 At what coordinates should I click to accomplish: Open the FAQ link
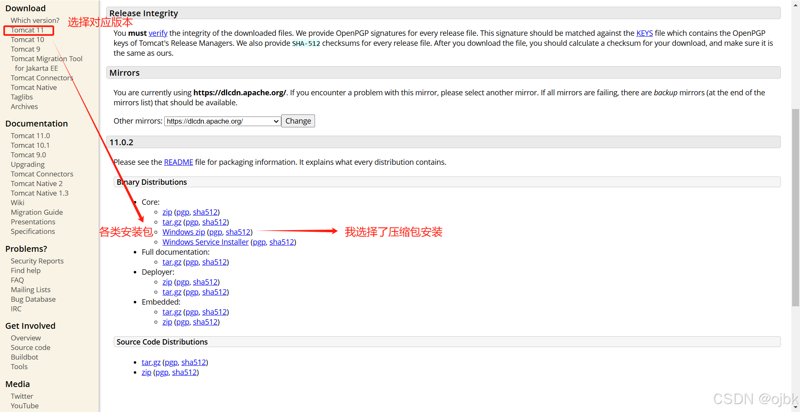(x=17, y=280)
